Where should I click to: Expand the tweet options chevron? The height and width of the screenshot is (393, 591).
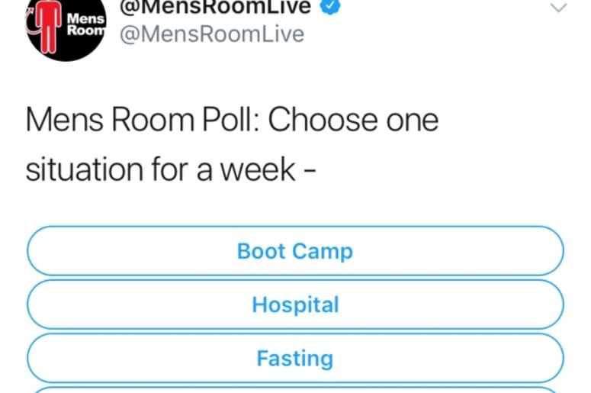558,8
